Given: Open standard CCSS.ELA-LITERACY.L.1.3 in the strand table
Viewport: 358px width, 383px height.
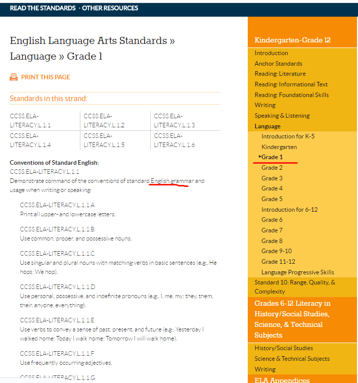Looking at the screenshot, I should [174, 121].
